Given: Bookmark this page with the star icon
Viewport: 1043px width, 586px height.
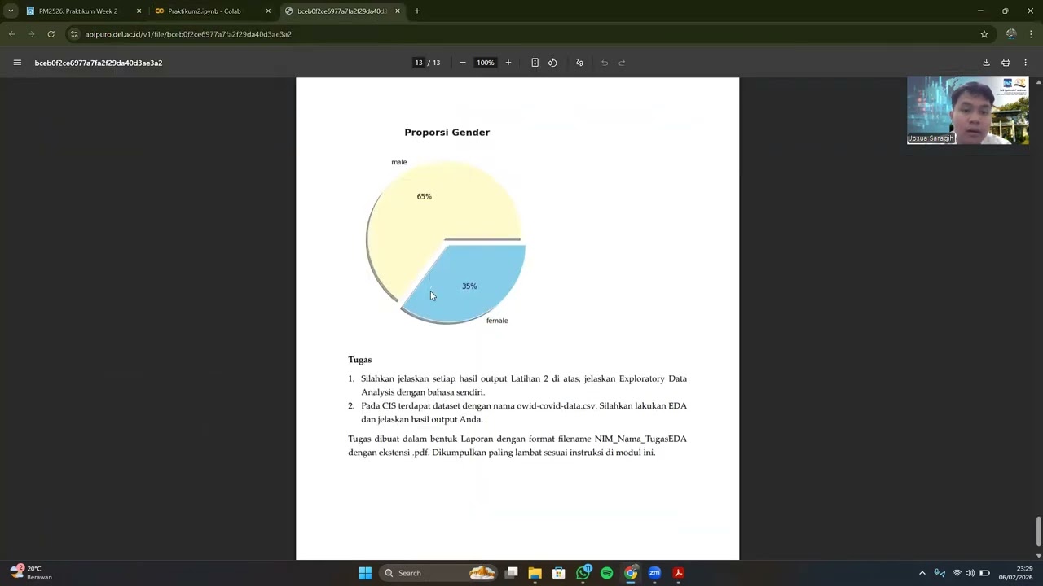Looking at the screenshot, I should pos(984,34).
